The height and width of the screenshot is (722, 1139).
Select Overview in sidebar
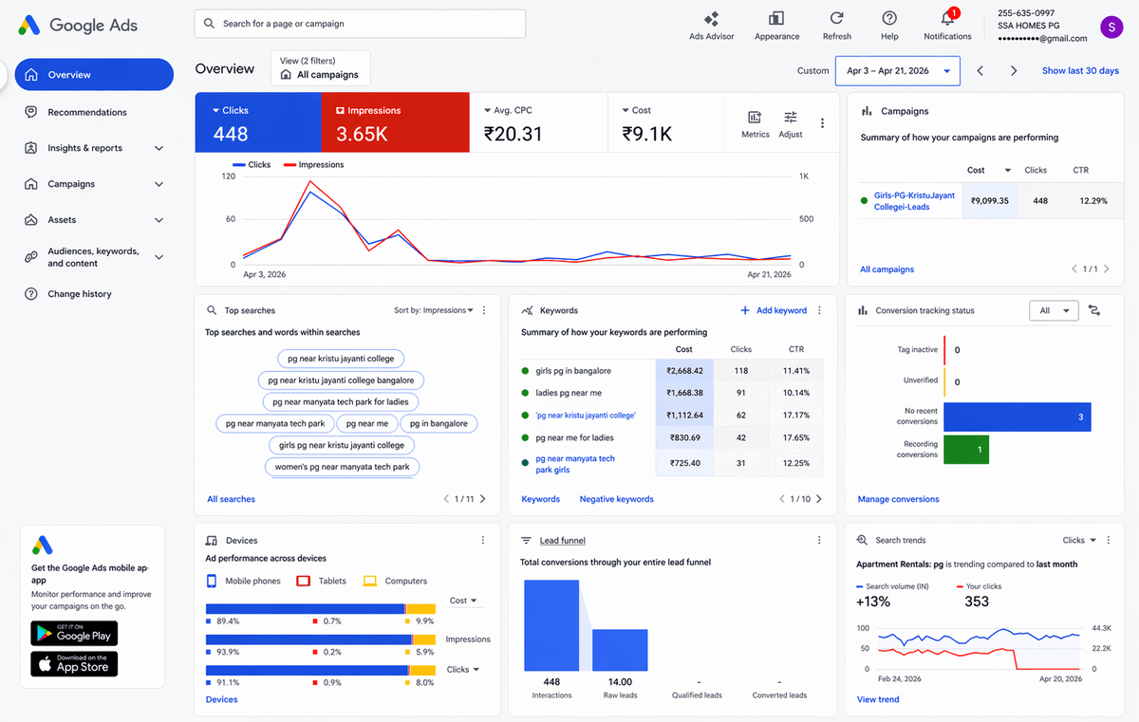tap(94, 75)
